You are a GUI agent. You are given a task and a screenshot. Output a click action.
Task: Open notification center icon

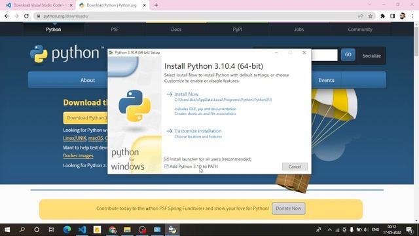click(x=409, y=229)
